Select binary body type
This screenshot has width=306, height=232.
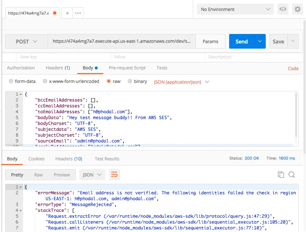[x=130, y=81]
